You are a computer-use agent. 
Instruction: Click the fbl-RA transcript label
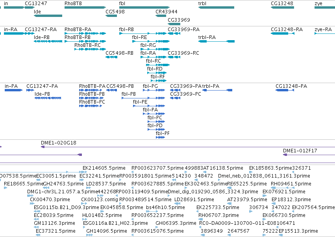[148, 53]
